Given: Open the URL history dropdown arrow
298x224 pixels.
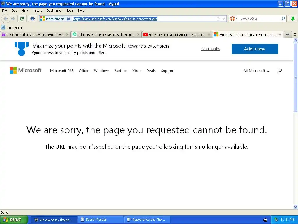Looking at the screenshot, I should [224, 19].
